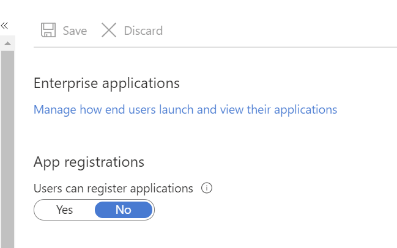The width and height of the screenshot is (397, 248).
Task: Click the Save floppy disk icon
Action: (48, 30)
